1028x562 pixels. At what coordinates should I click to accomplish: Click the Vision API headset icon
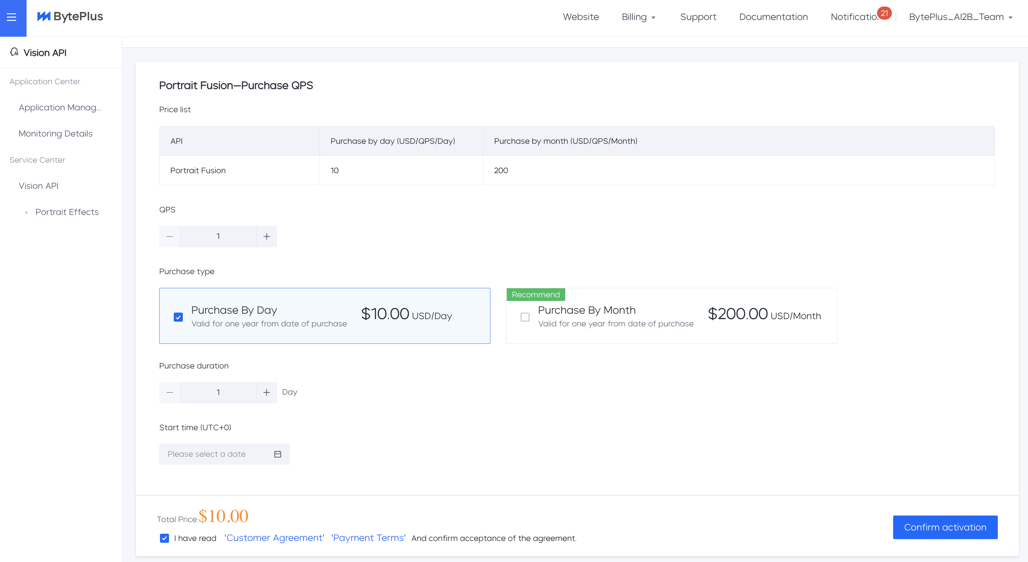point(15,52)
